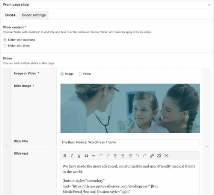Apply strikethrough in the editor toolbar
214x195 pixels.
93,156
